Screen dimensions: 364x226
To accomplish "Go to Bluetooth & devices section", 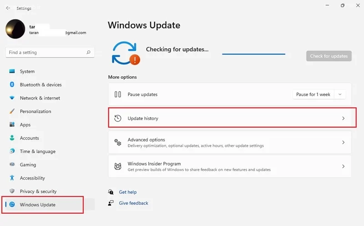I will pos(50,85).
